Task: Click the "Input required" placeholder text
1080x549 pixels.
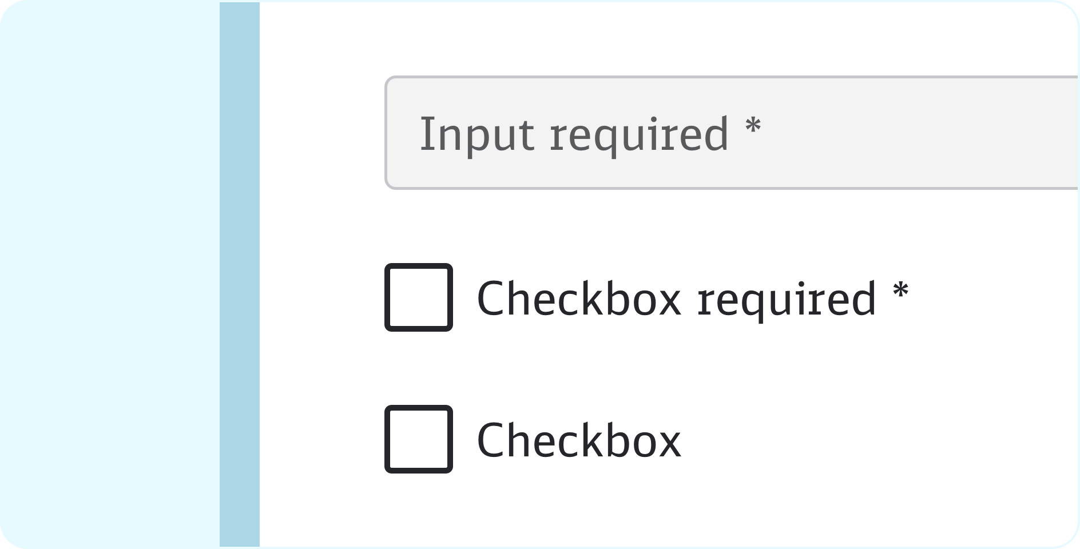Action: click(589, 134)
